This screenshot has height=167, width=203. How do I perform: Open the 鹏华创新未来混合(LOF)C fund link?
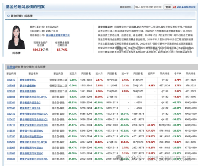click(x=33, y=142)
